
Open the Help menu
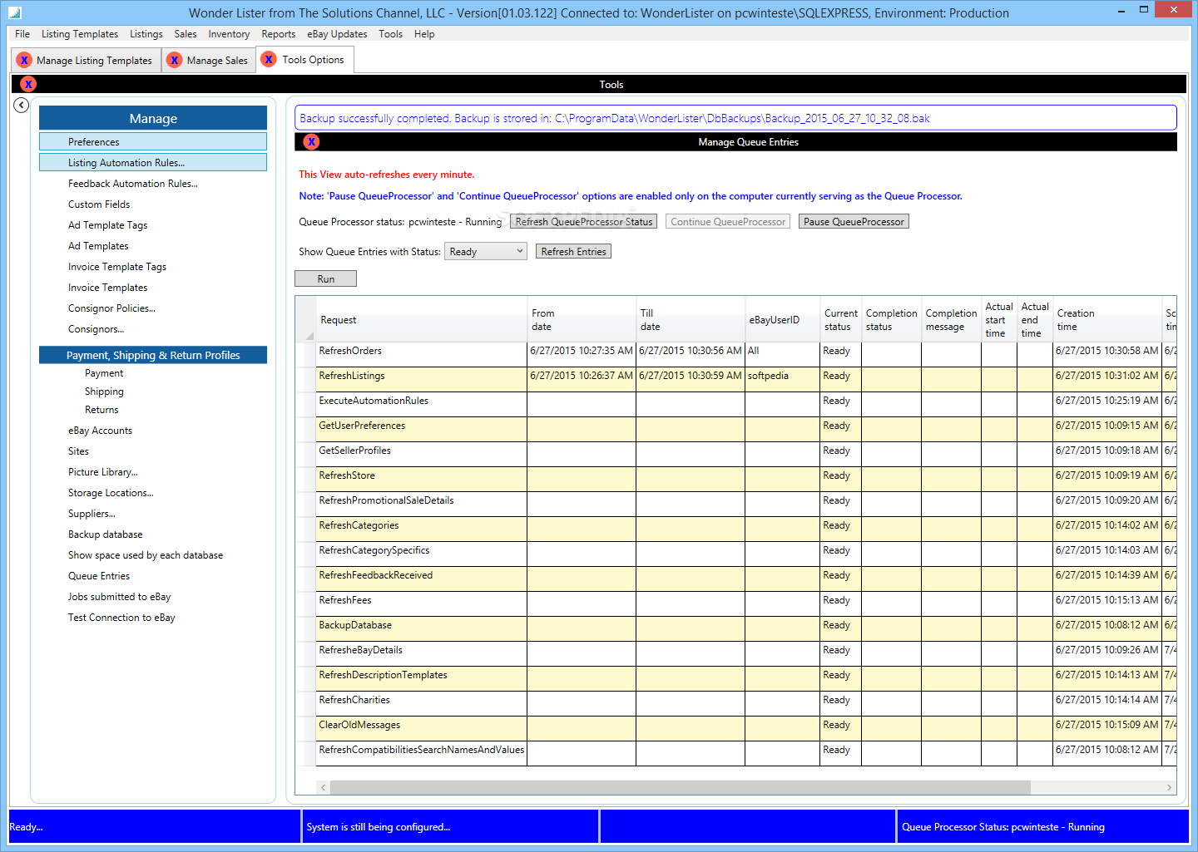tap(424, 34)
